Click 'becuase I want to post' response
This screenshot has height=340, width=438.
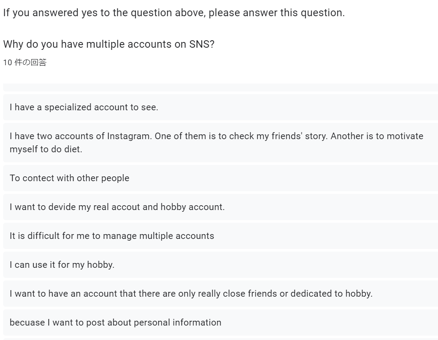[x=221, y=322]
